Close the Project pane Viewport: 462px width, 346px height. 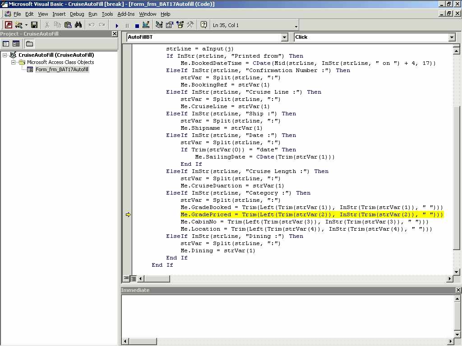coord(115,33)
